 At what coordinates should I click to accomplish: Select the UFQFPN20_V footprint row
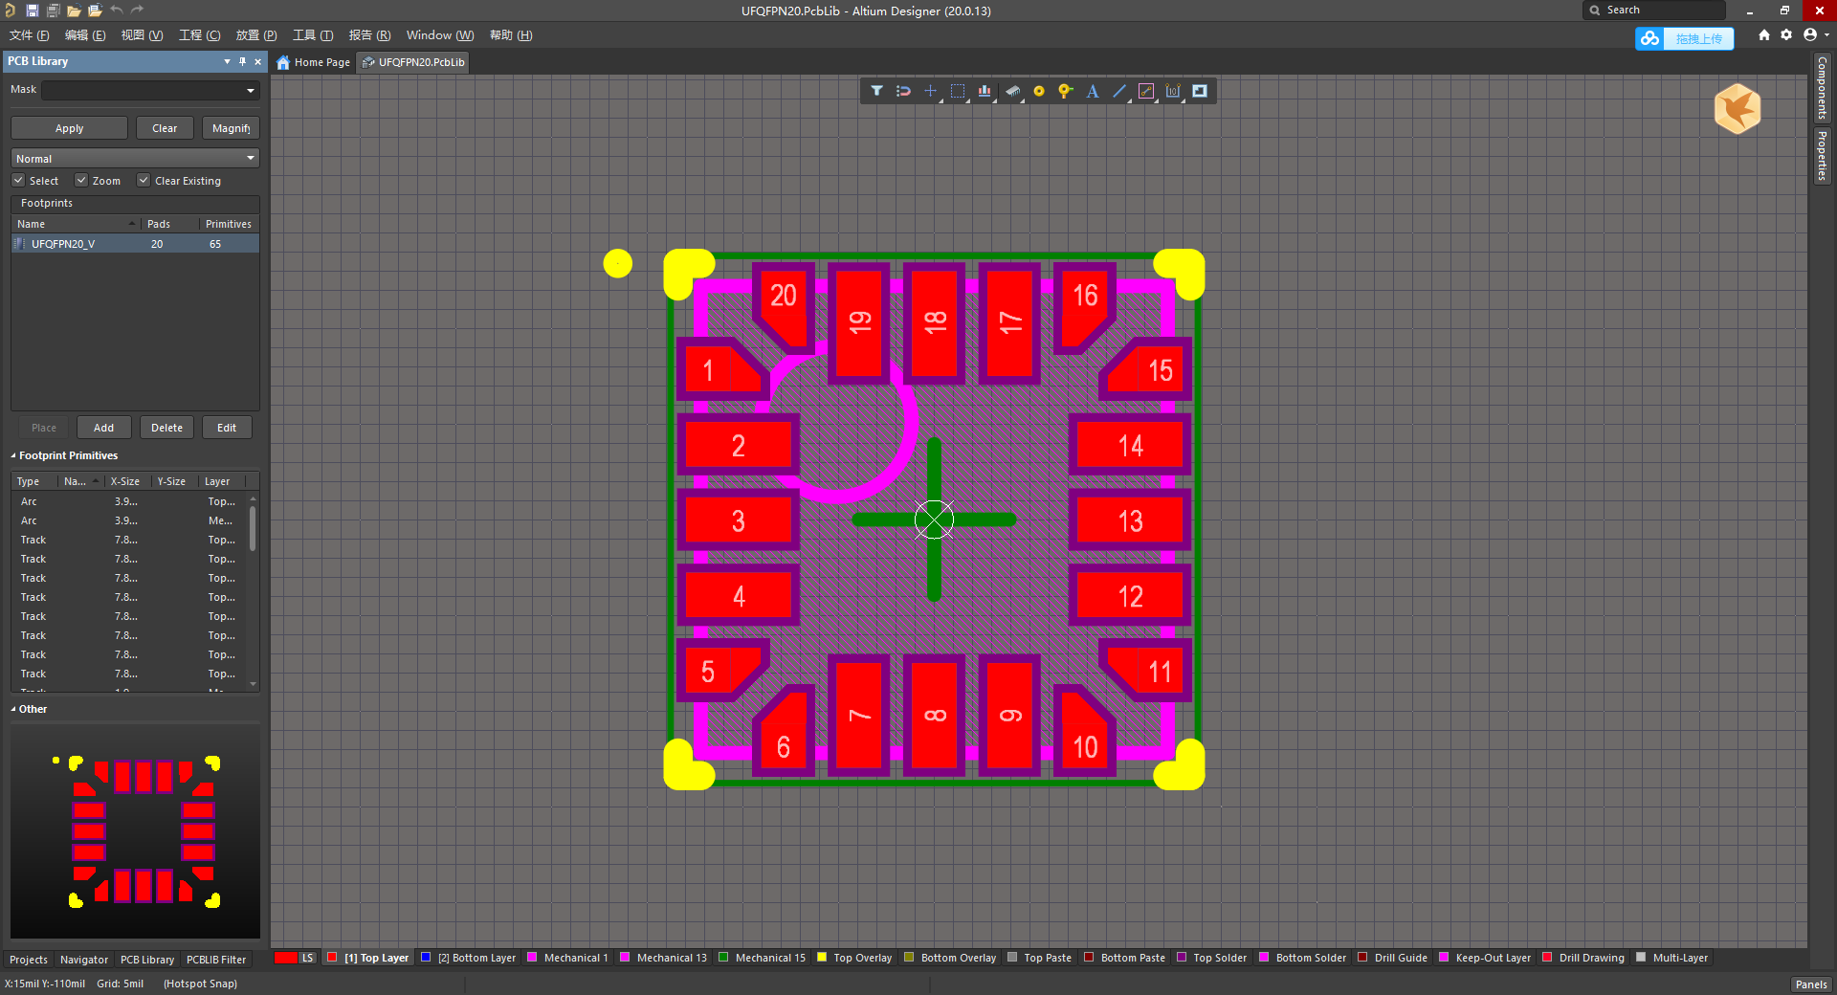tap(135, 244)
